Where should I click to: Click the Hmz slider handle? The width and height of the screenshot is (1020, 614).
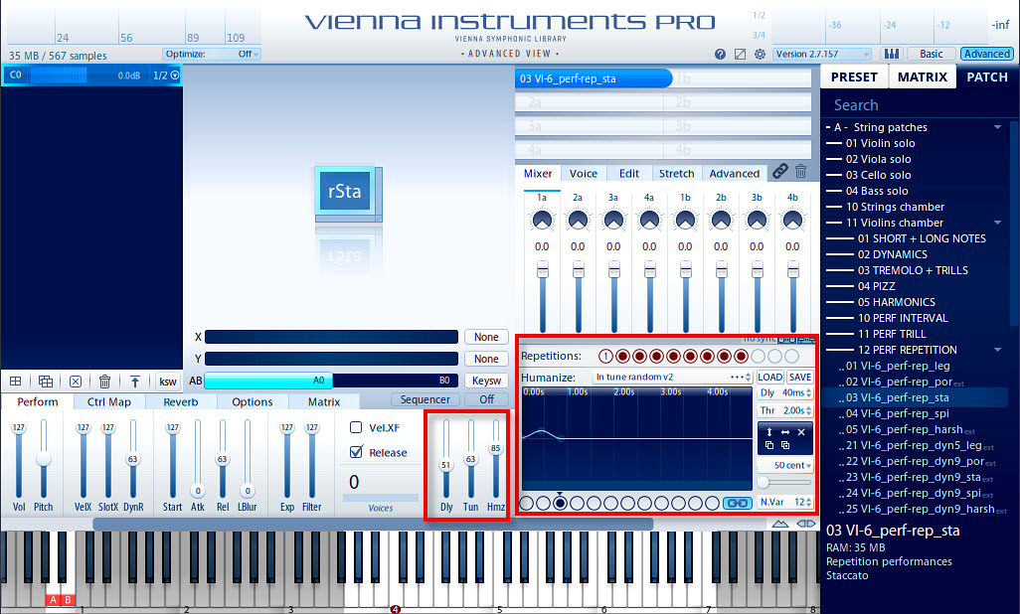pos(496,448)
